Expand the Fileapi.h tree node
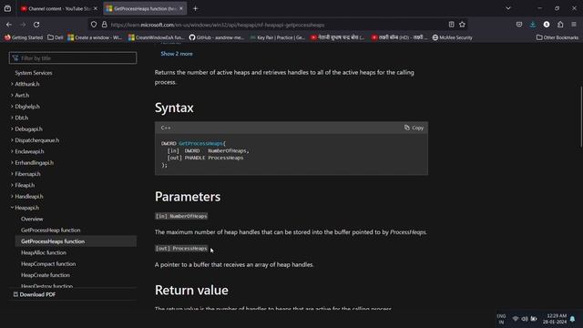This screenshot has width=583, height=328. click(x=12, y=185)
